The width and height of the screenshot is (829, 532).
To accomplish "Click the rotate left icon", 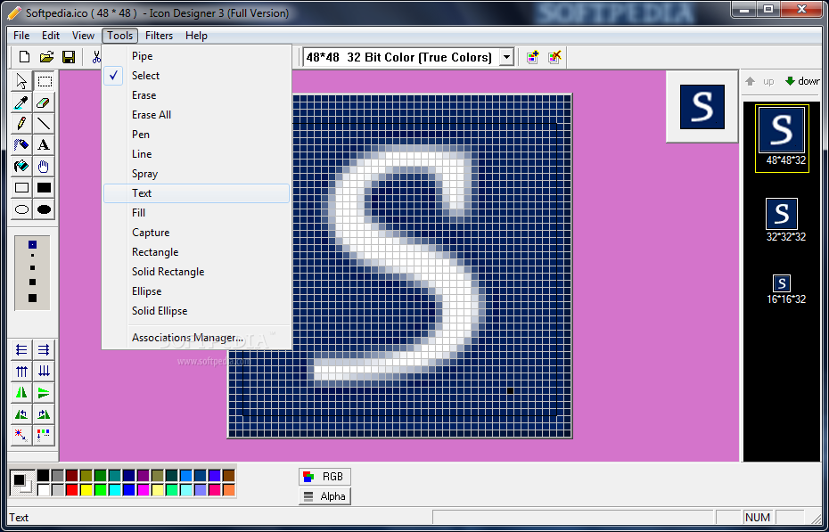I will click(21, 414).
